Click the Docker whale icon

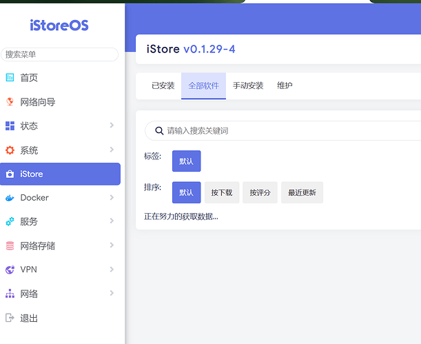click(10, 198)
